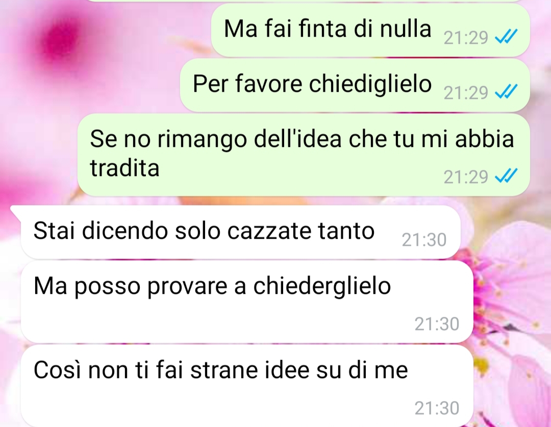Click the 21:30 time beside "cazzate tanto"
Screen dimensions: 551x427
click(x=424, y=240)
